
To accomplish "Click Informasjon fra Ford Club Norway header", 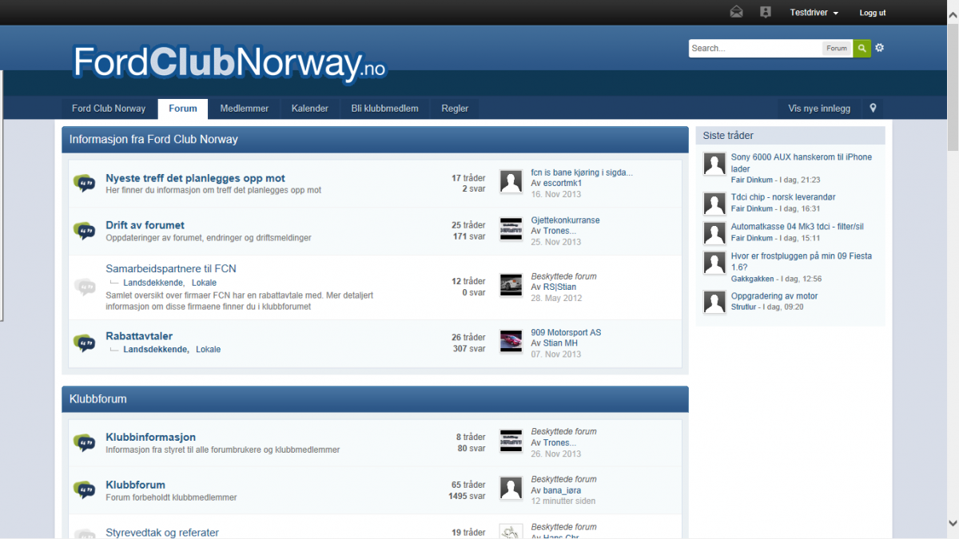I will tap(375, 140).
